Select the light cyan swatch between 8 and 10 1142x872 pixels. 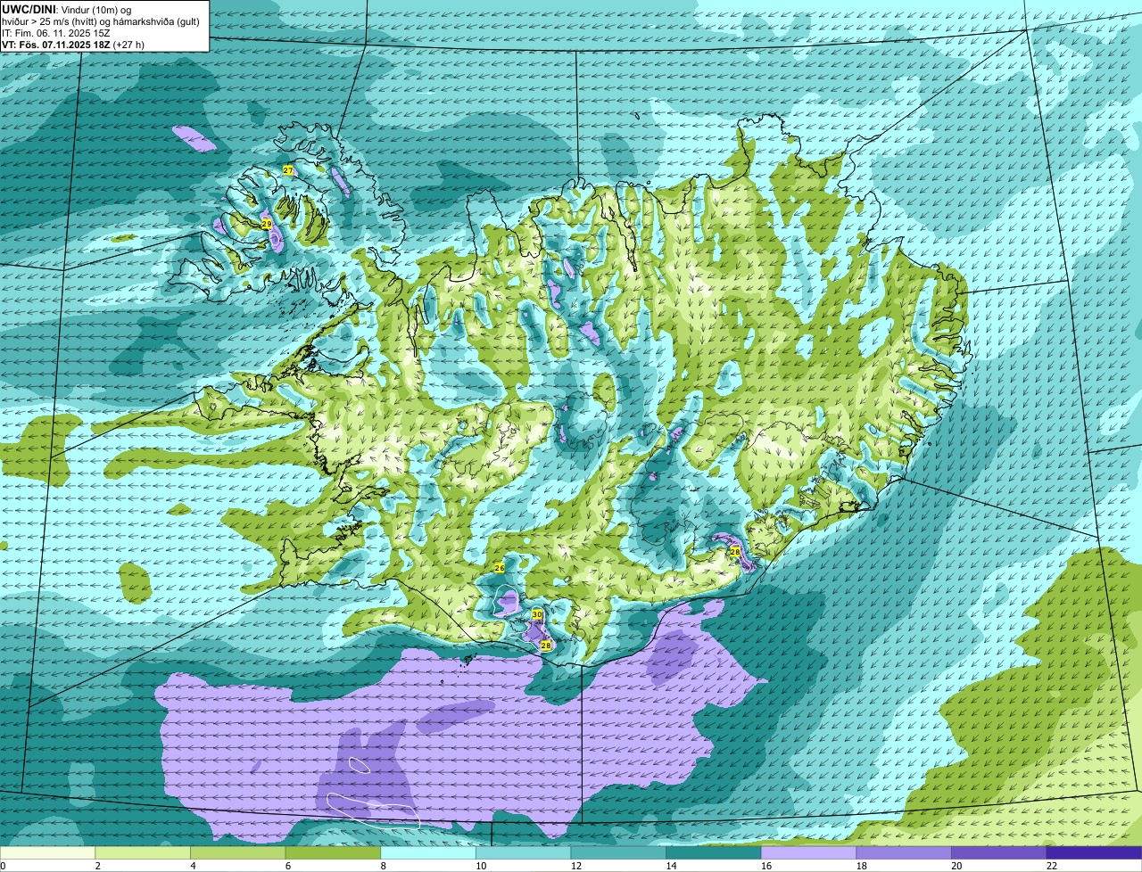(428, 852)
